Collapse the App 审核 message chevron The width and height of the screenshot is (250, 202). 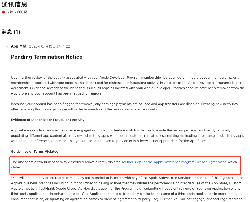[7, 46]
